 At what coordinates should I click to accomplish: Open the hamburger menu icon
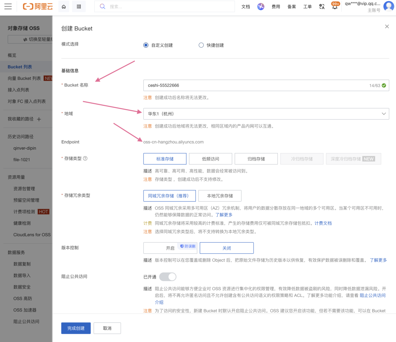click(8, 6)
